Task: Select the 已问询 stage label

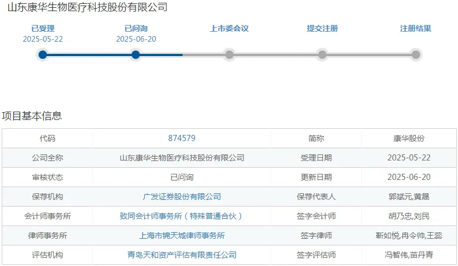Action: 136,28
